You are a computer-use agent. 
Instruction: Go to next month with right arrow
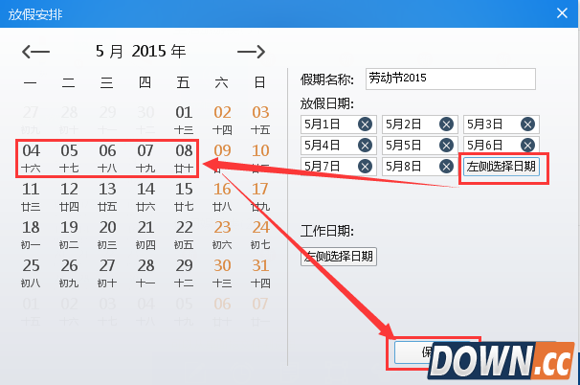click(251, 51)
